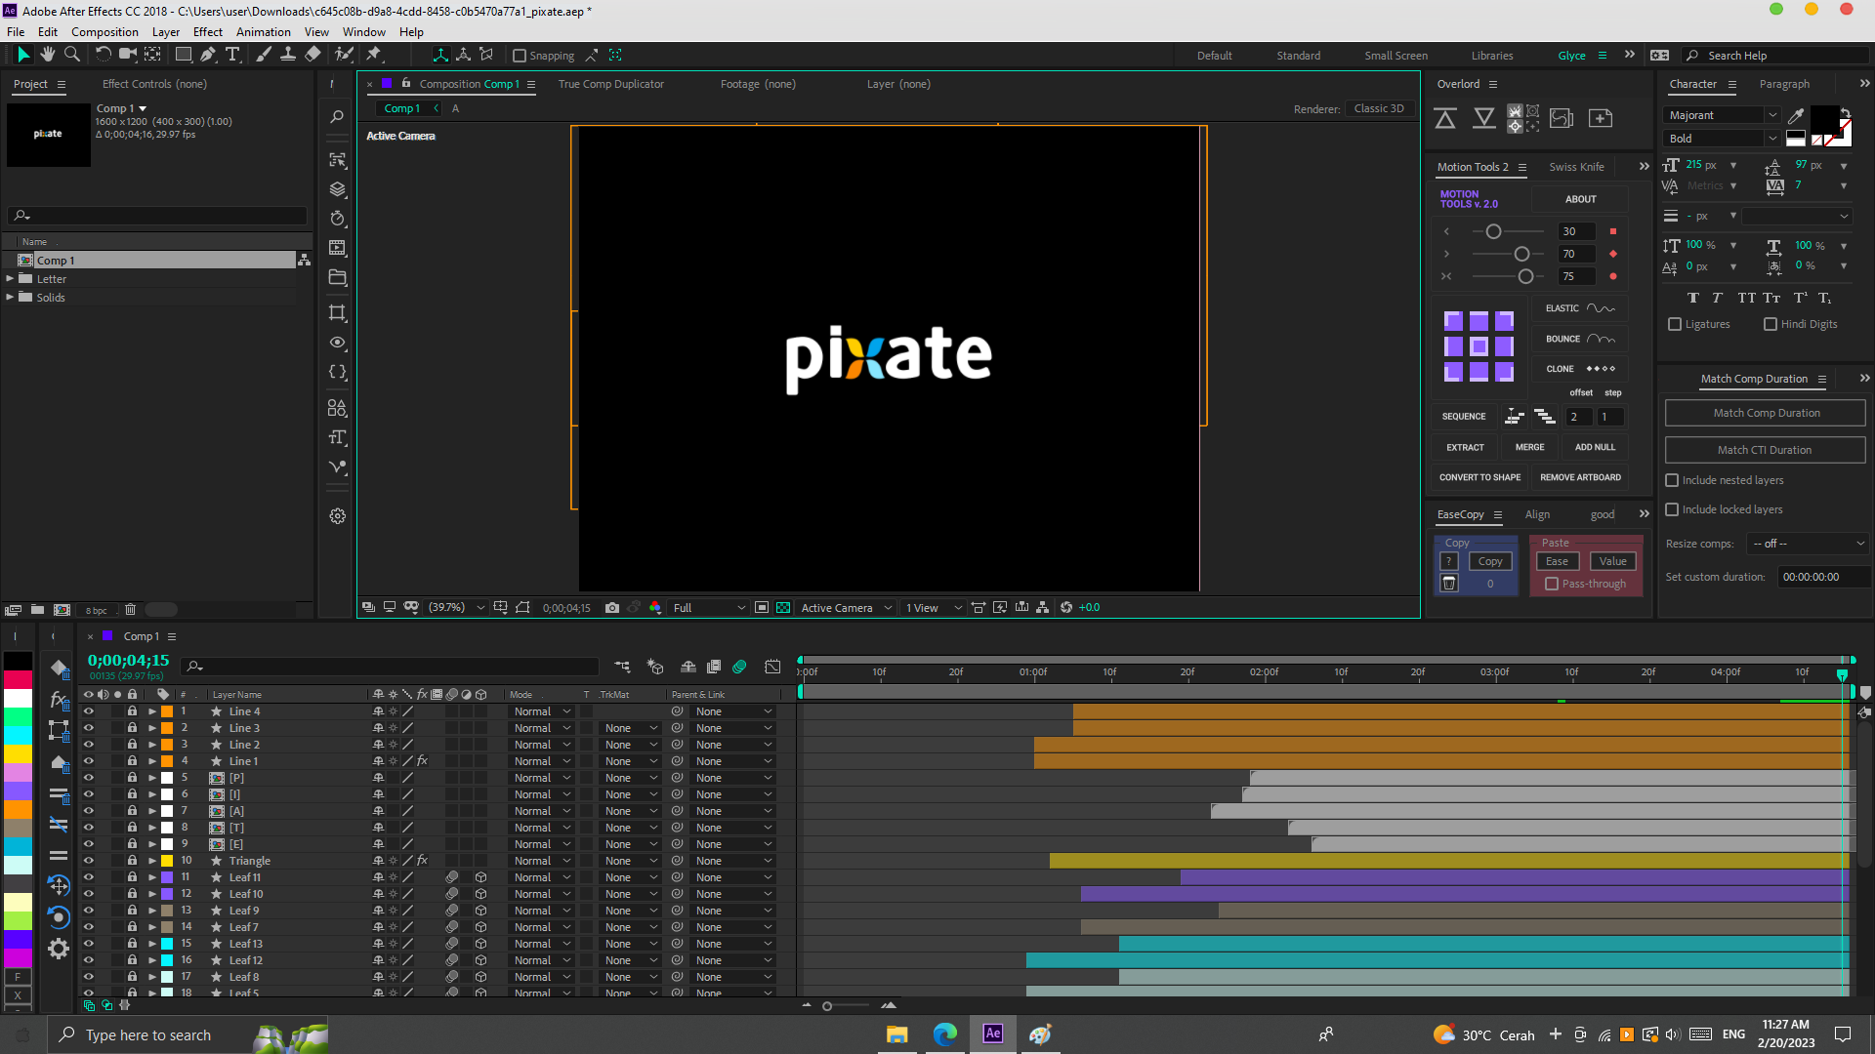Screen dimensions: 1875x1054
Task: Click the Match Comp Duration button
Action: click(x=1766, y=413)
